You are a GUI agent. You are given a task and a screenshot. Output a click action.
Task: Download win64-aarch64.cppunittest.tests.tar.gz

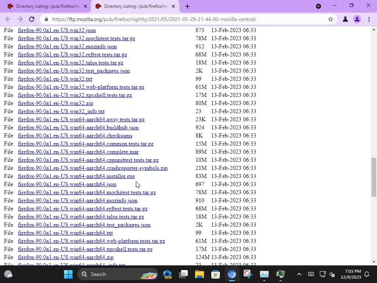[x=88, y=160]
